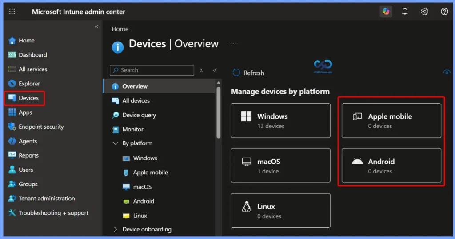Select Overview in the Devices menu

159,86
